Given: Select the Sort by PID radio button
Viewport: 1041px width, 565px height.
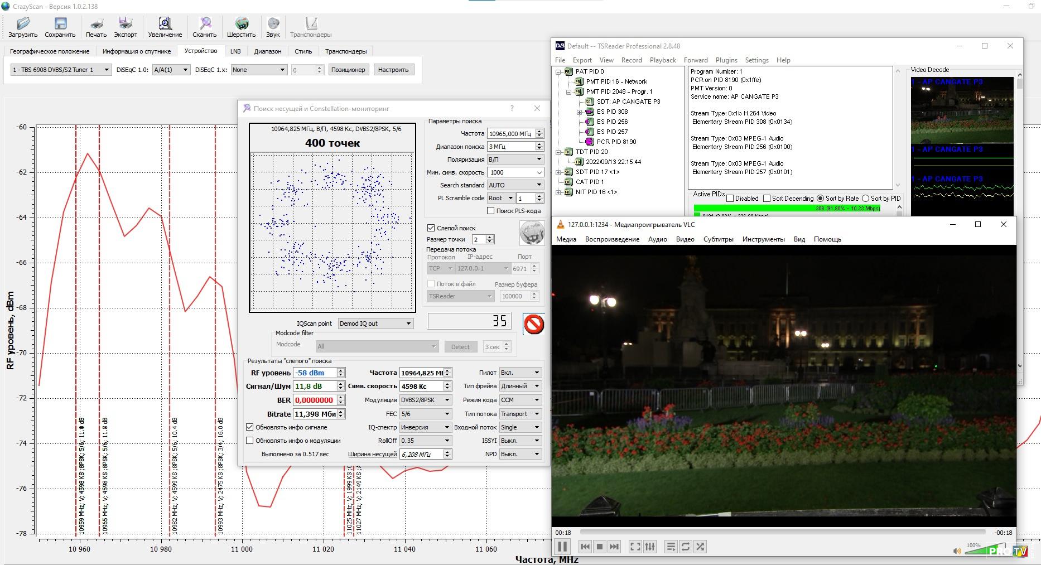Looking at the screenshot, I should [x=866, y=199].
